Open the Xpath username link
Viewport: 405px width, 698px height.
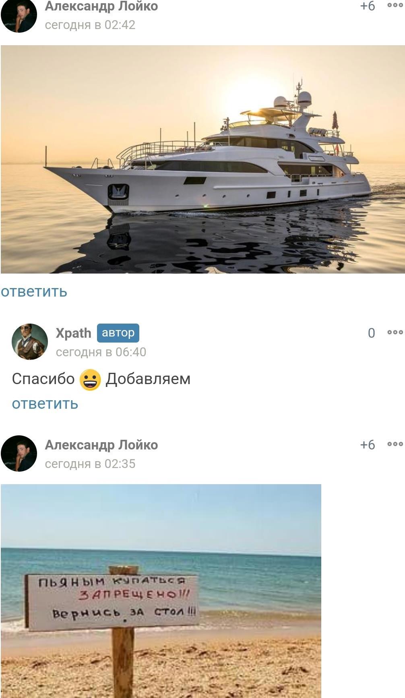(x=74, y=333)
